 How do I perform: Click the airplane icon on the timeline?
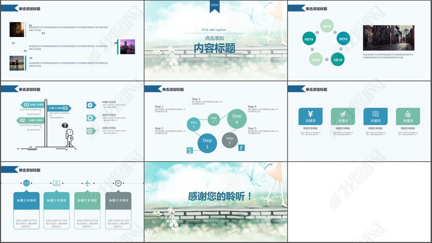pyautogui.click(x=88, y=183)
